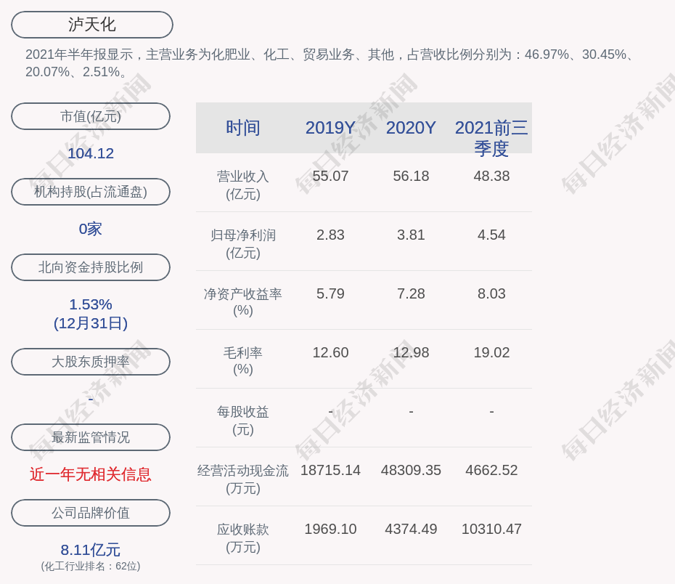Click the 机构持股(占流通盘) label
The image size is (675, 584).
(x=91, y=192)
